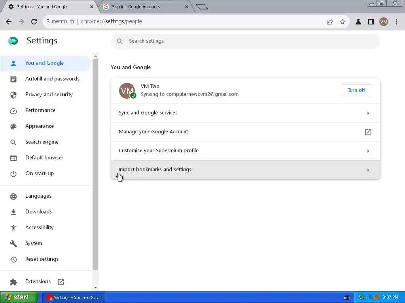Click the keyboard icon in the taskbar

pyautogui.click(x=346, y=298)
